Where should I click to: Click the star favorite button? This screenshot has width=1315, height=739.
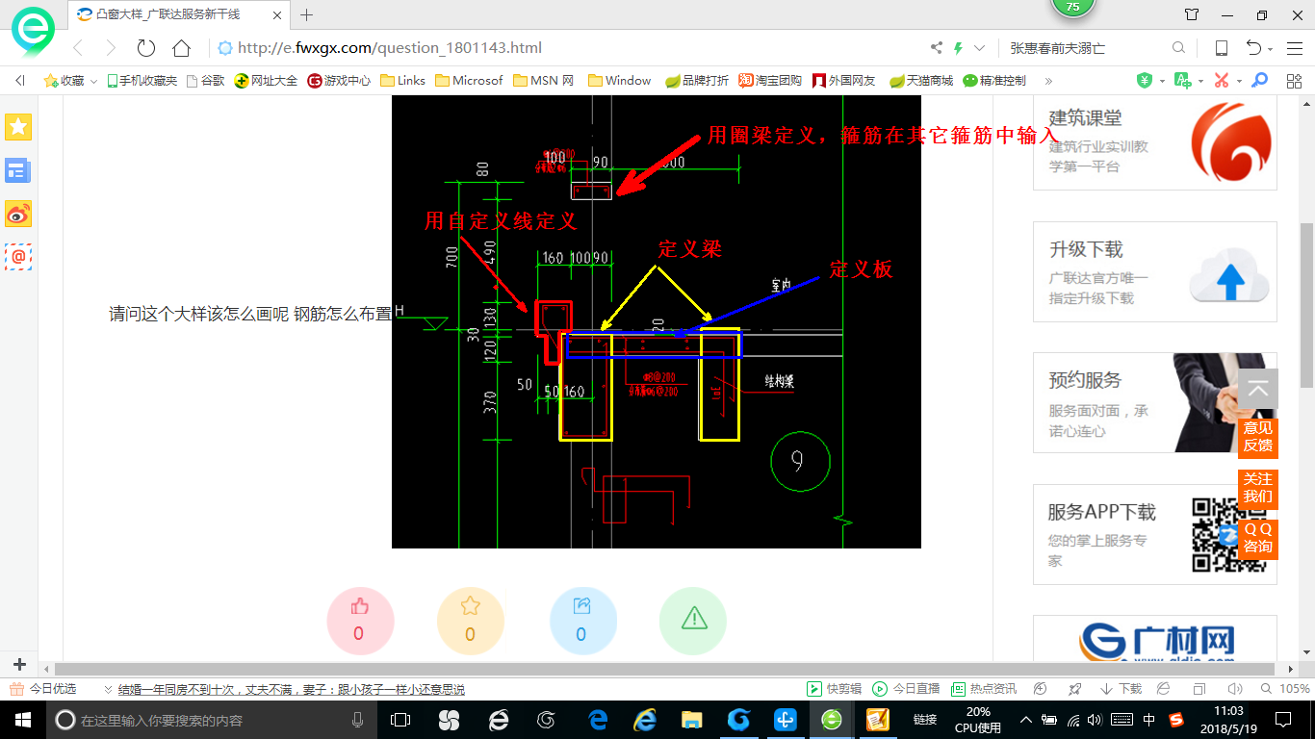[470, 621]
